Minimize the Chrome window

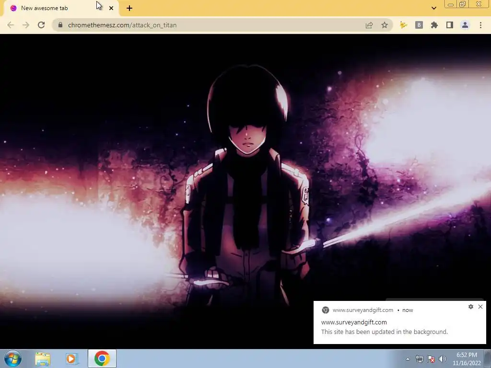tap(451, 4)
